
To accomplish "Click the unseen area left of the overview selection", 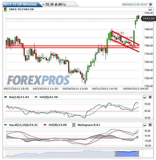I will click(x=60, y=154).
